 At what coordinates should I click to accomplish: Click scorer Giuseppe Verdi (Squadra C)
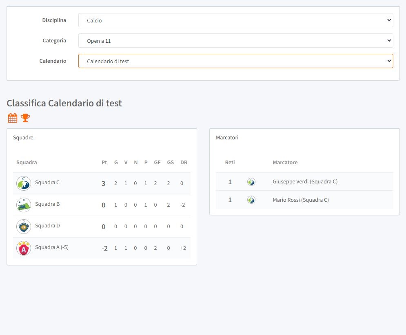[x=305, y=182]
